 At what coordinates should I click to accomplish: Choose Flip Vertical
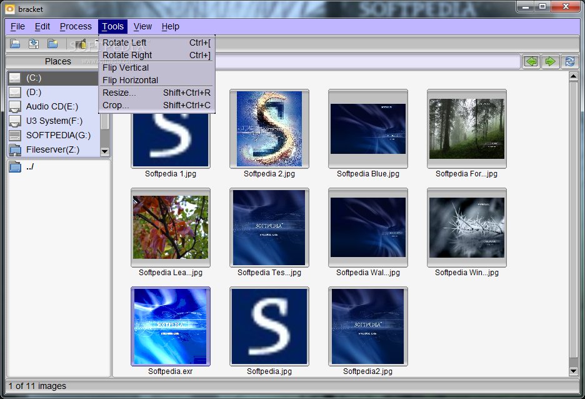[x=157, y=68]
